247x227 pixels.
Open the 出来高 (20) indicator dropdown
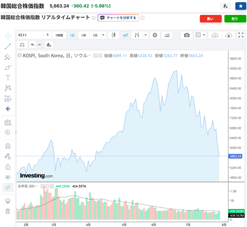click(37, 186)
